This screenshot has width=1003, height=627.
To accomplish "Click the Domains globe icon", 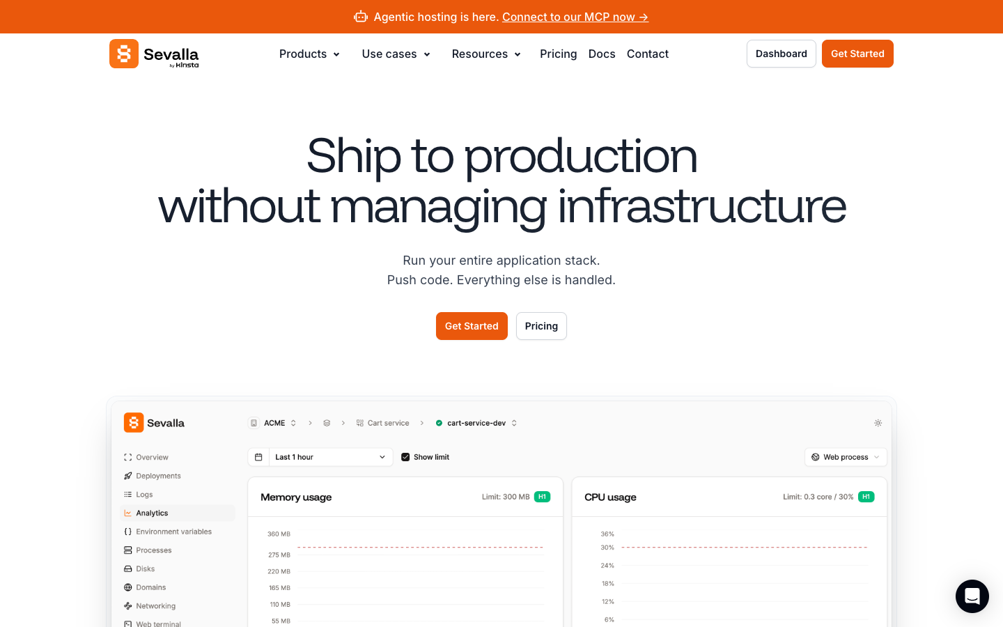I will tap(128, 587).
